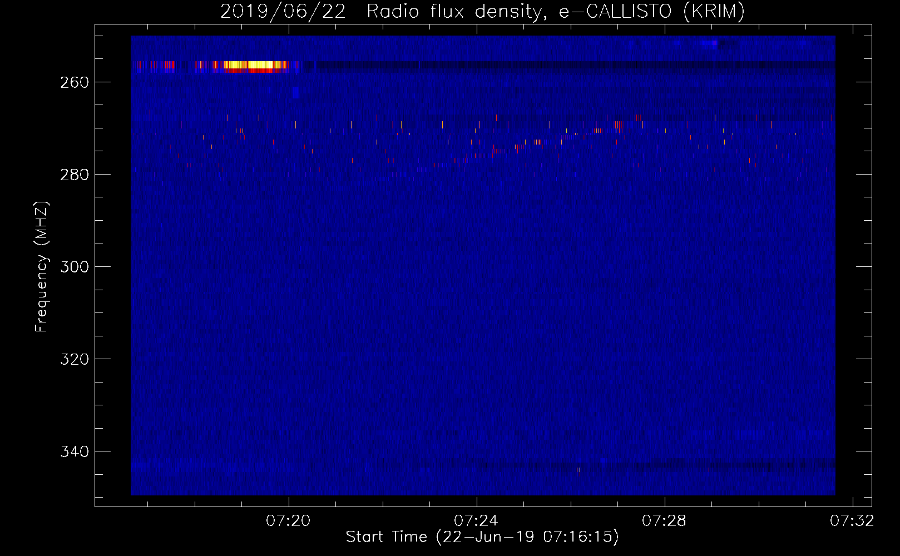Click the "Start Time (22-Jun-19 07:16:15)" axis label
Viewport: 900px width, 556px height.
click(482, 537)
